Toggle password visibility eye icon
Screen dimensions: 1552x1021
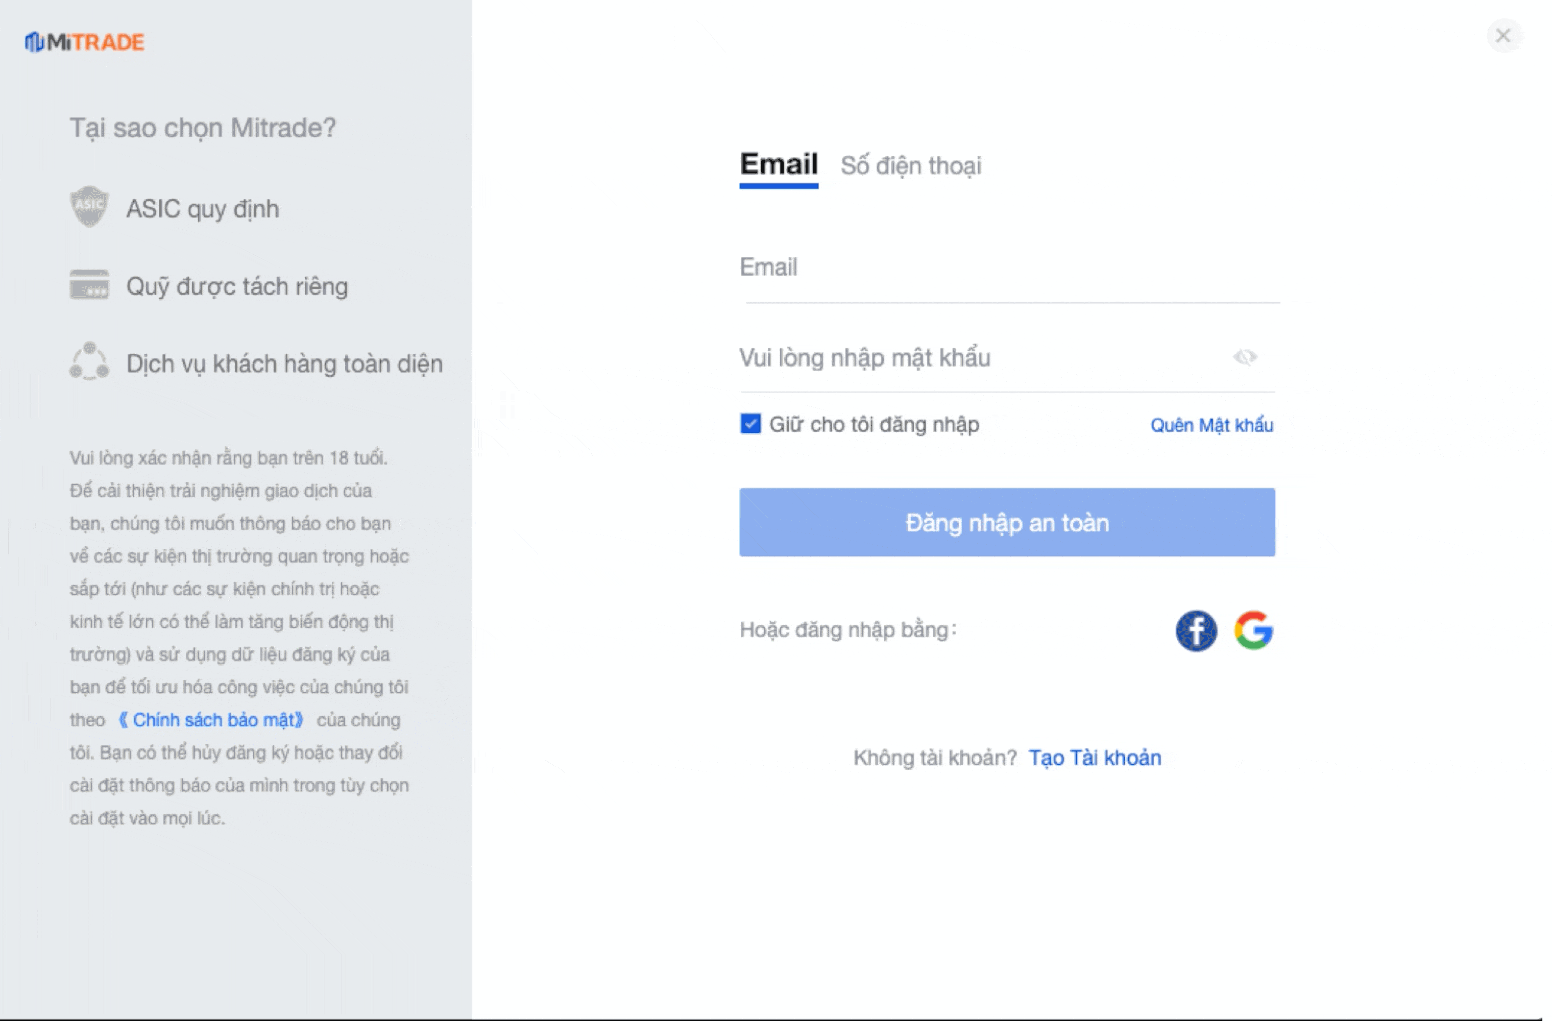click(x=1244, y=357)
